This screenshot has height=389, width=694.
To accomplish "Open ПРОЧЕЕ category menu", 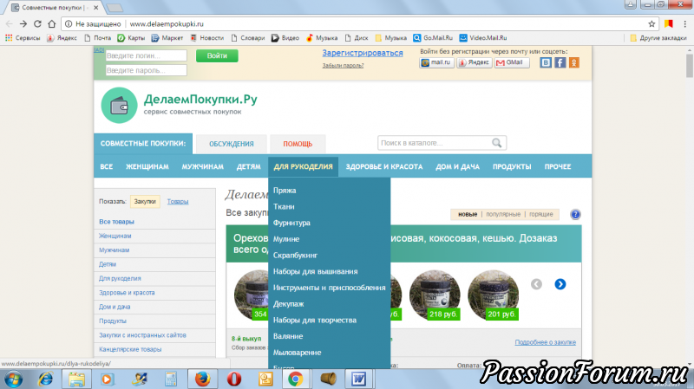I will point(558,166).
